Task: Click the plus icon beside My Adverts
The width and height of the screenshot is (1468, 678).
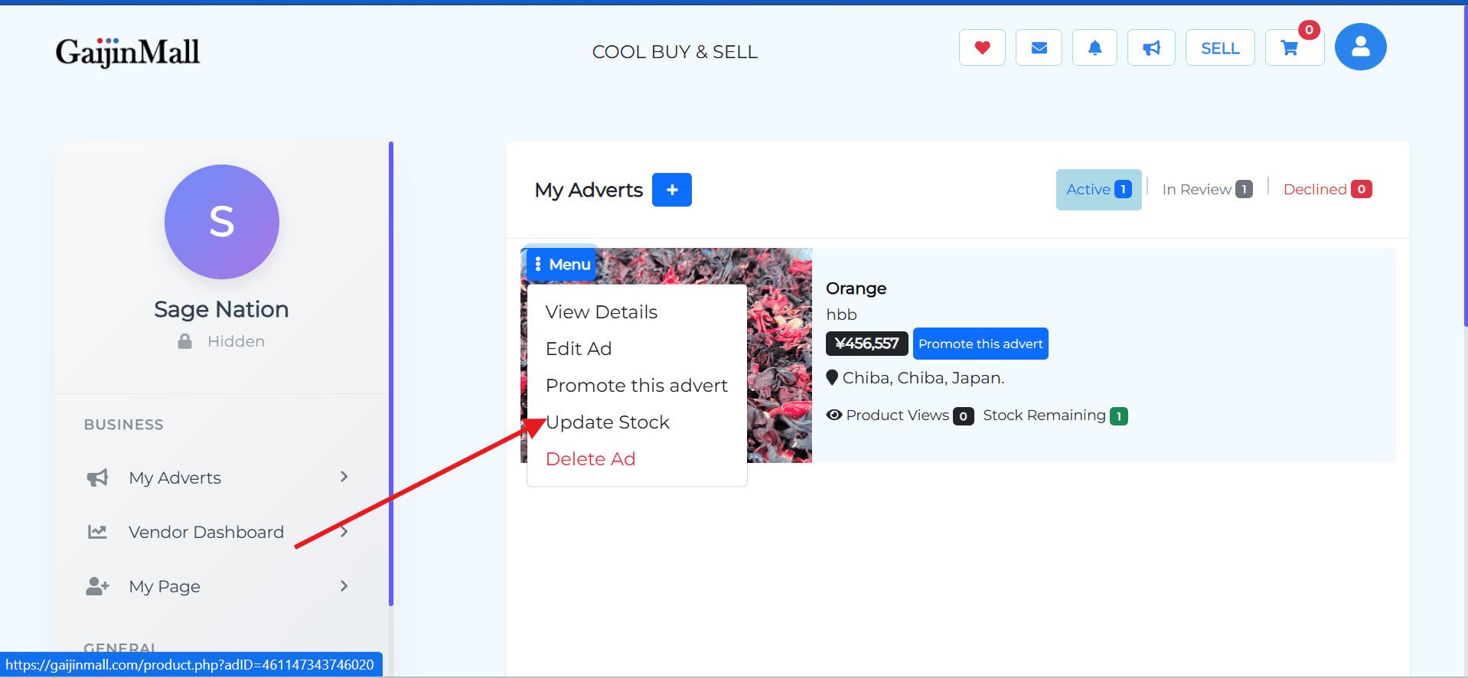Action: (671, 190)
